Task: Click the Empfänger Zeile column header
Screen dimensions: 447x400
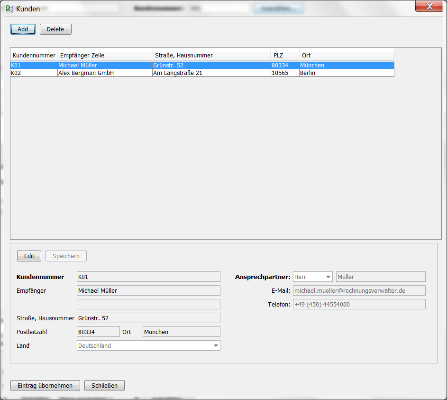Action: [x=104, y=56]
